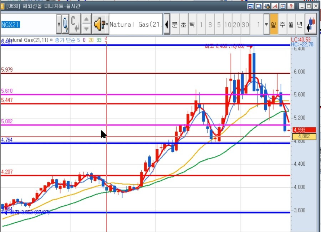This screenshot has height=232, width=321.
Task: Click the 4,400 price axis label
Action: [x=300, y=164]
